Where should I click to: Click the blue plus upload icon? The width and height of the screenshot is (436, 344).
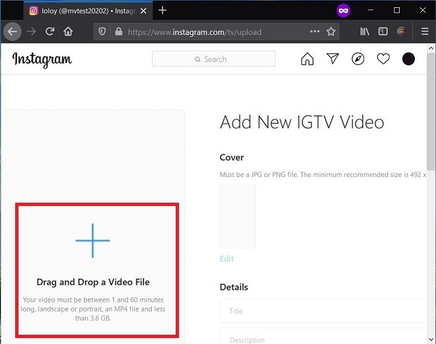pyautogui.click(x=92, y=240)
